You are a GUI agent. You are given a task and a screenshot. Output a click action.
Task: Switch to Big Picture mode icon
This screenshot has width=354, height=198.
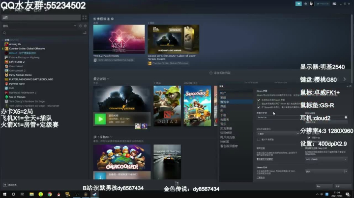334,4
